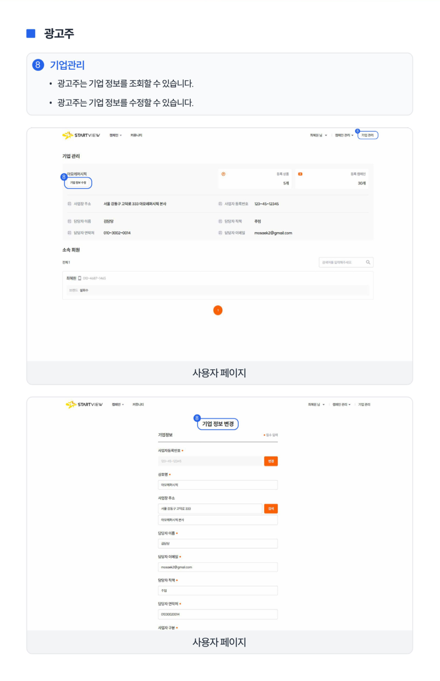Expand 최혜원 님 user menu on 기업 관리 page

pyautogui.click(x=318, y=135)
